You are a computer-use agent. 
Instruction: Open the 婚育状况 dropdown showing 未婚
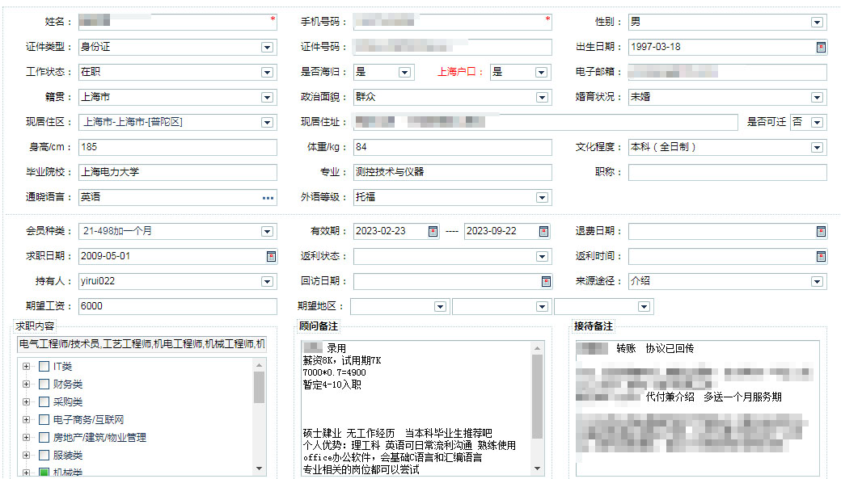817,98
